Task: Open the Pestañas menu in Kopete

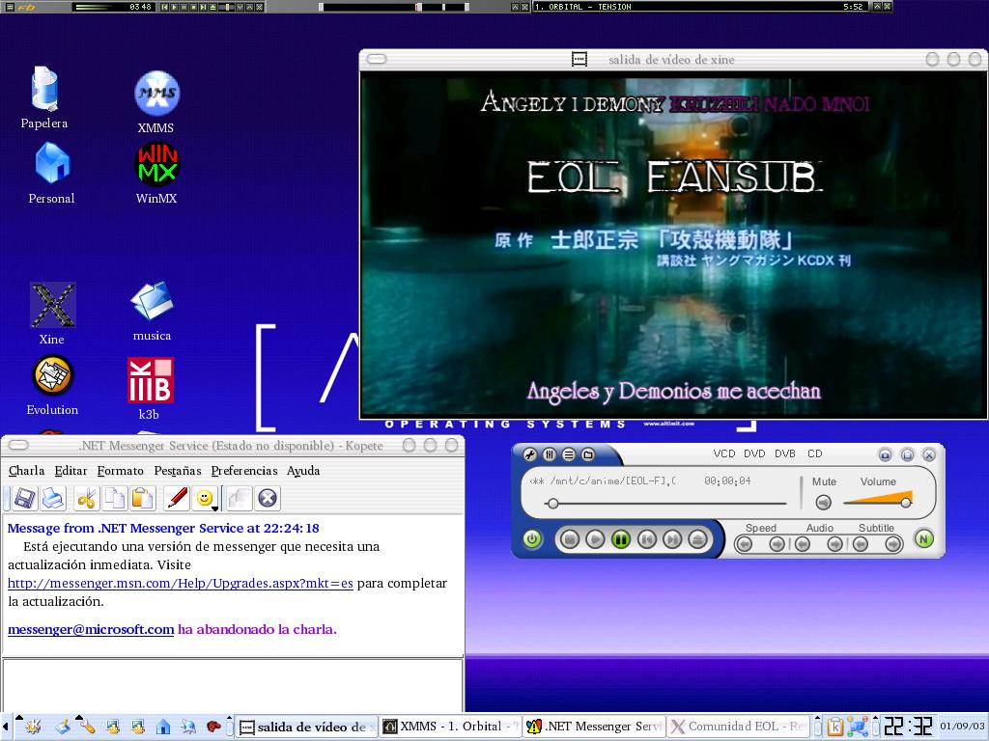Action: pyautogui.click(x=178, y=471)
